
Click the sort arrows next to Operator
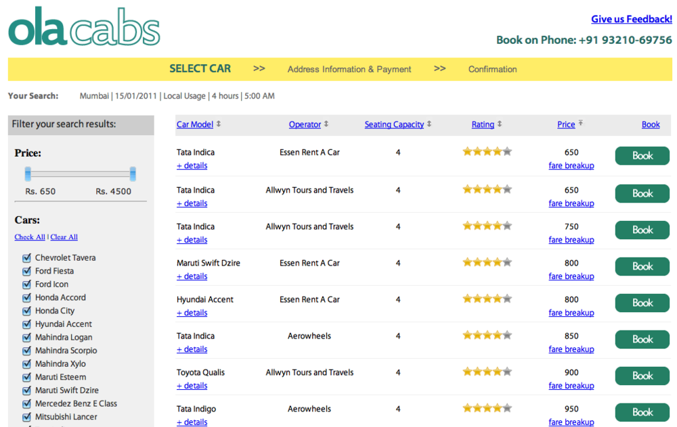coord(326,124)
